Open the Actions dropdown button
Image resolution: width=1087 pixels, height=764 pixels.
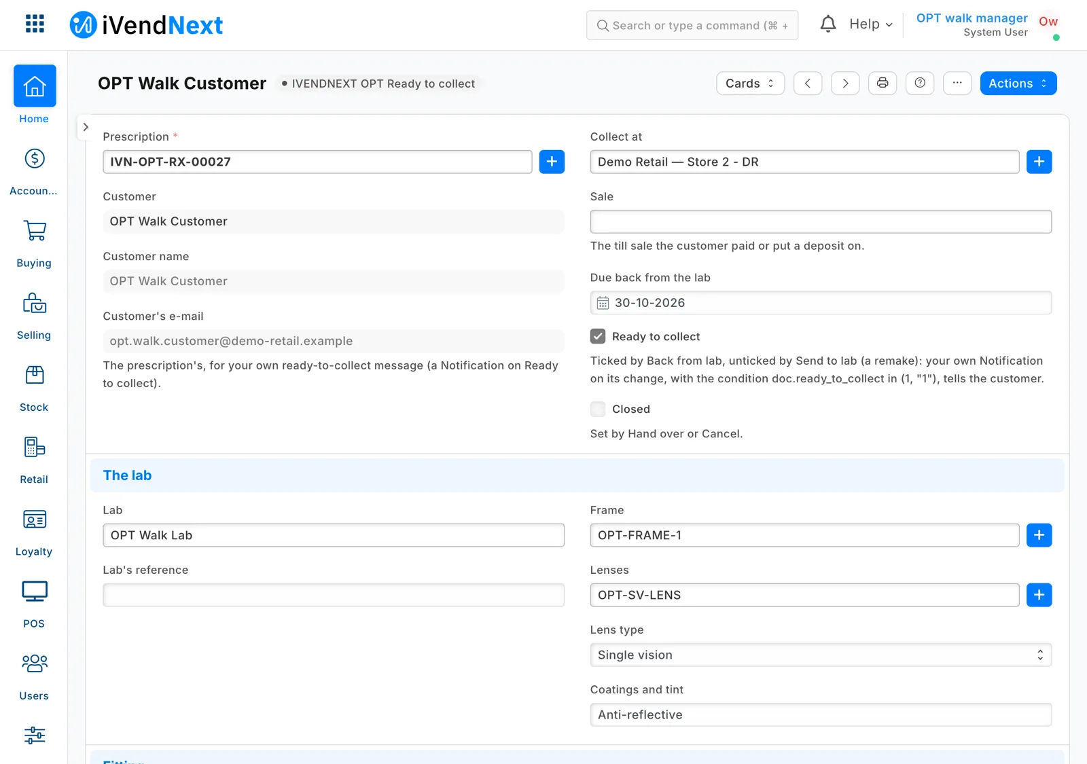pos(1018,83)
